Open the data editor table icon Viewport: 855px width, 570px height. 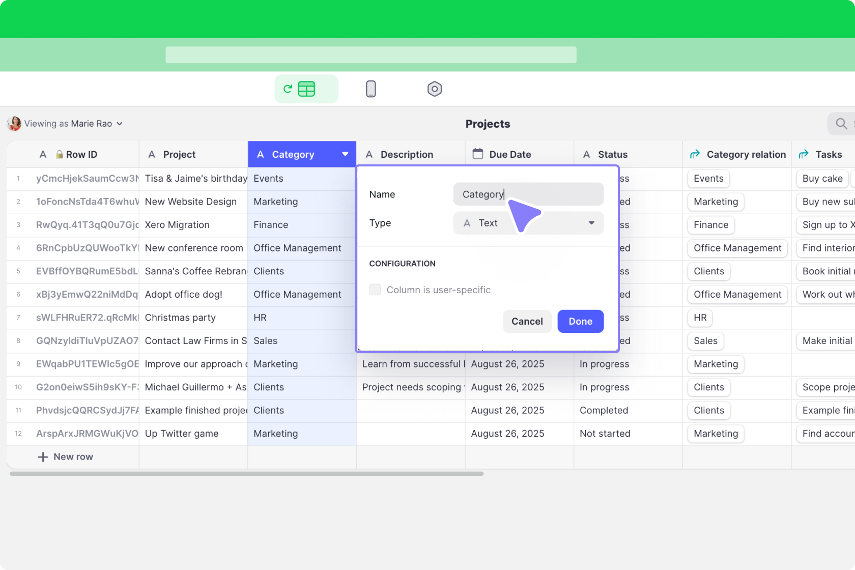306,89
